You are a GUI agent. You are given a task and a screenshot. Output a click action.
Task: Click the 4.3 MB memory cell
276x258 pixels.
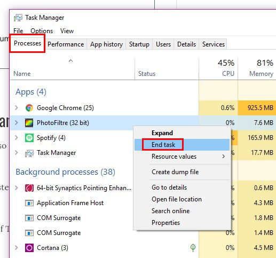coord(257,203)
